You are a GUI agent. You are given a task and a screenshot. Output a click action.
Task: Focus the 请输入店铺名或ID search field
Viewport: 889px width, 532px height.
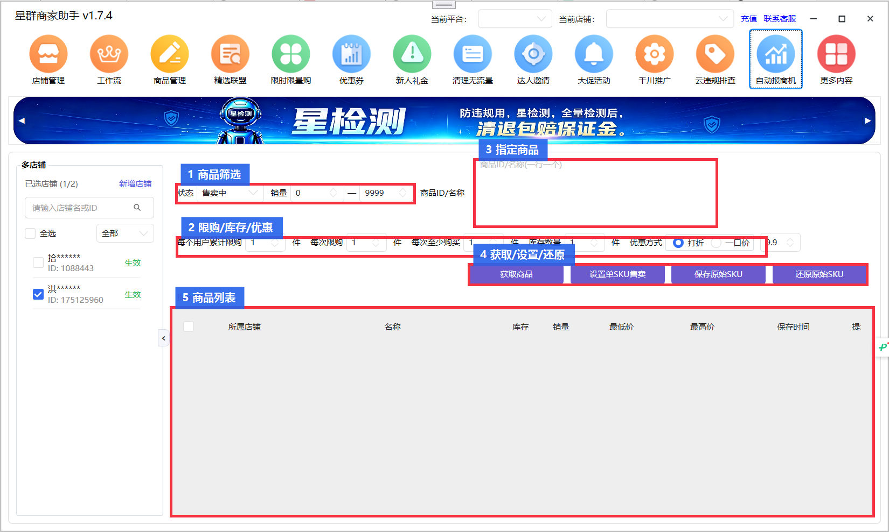pyautogui.click(x=89, y=208)
